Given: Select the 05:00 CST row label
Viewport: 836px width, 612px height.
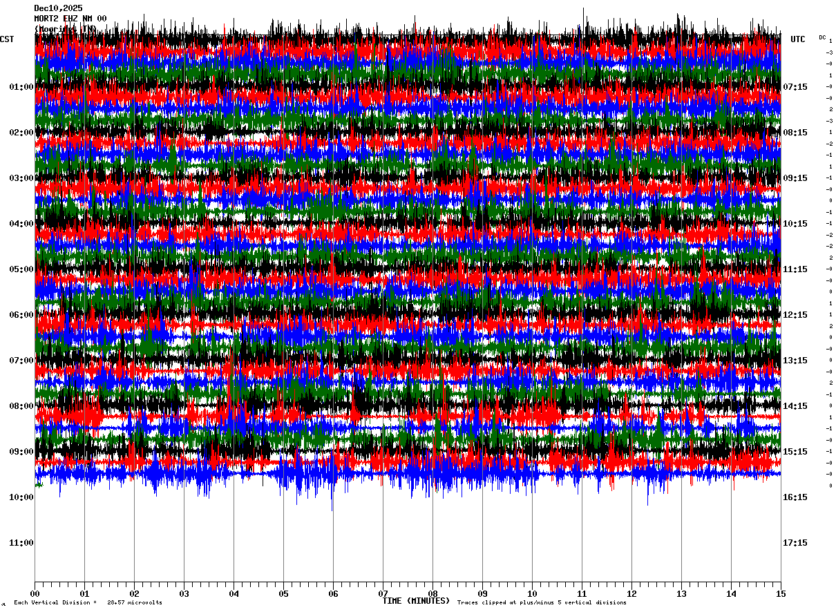Looking at the screenshot, I should pyautogui.click(x=21, y=269).
